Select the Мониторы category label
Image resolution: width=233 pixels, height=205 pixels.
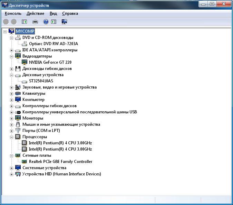pos(33,118)
